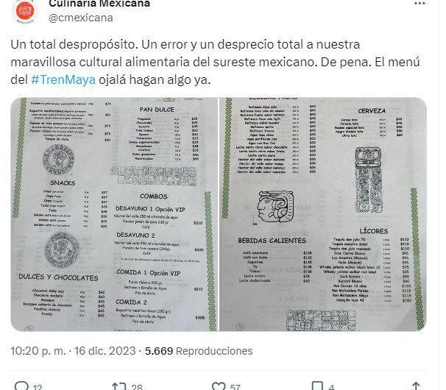
Task: Click the reply count 12
Action: (38, 387)
